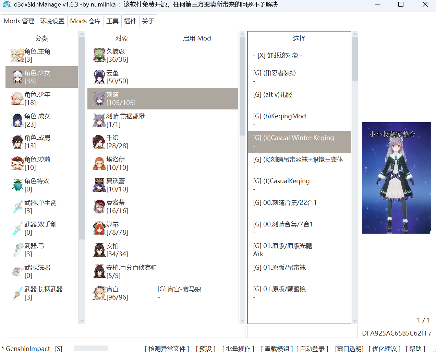This screenshot has width=436, height=352.
Task: Click the GenshinImpact game label
Action: pos(28,349)
